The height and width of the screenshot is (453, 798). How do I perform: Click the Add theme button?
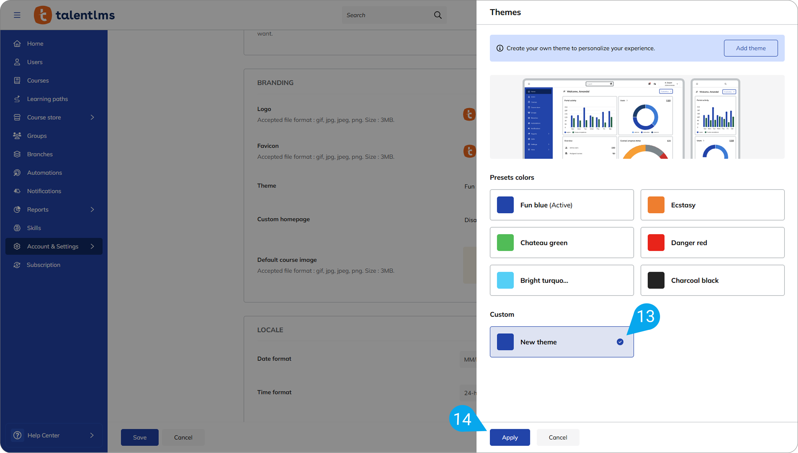point(751,48)
